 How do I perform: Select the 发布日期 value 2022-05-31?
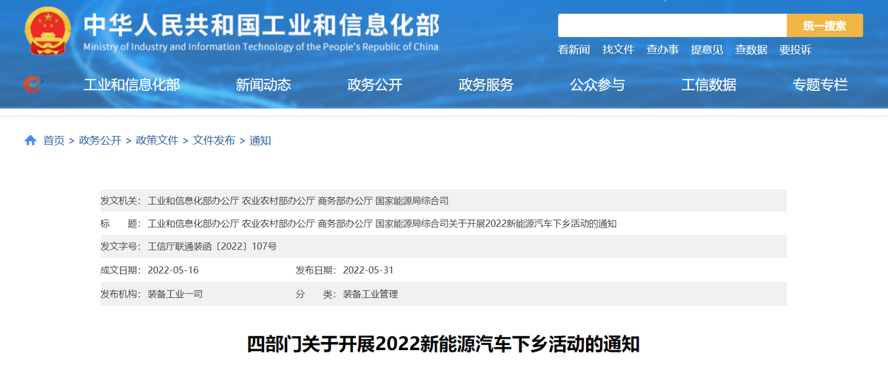[369, 270]
